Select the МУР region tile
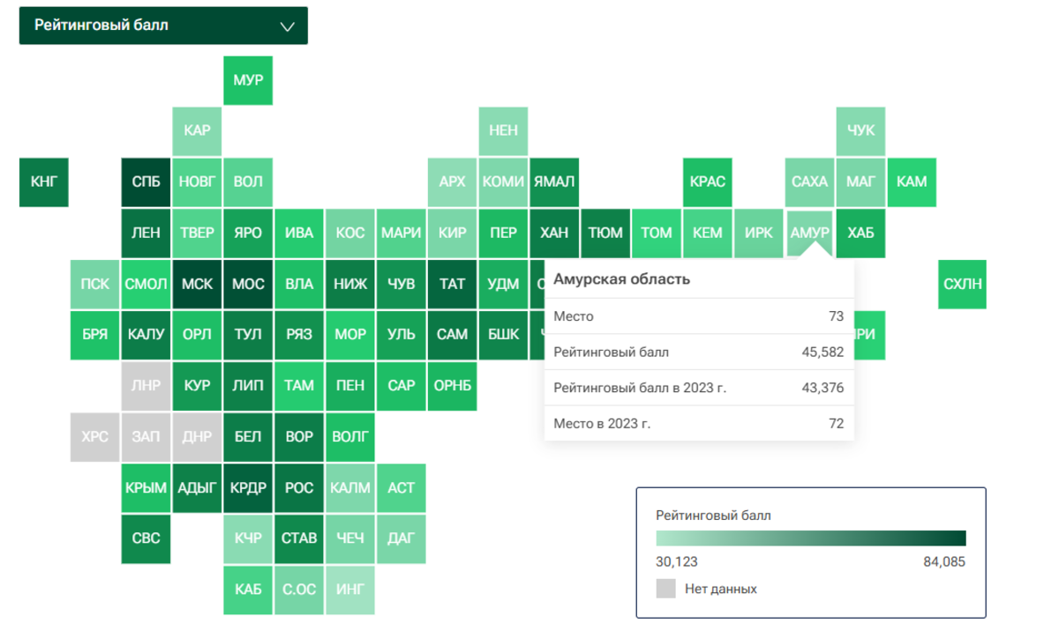 (x=248, y=80)
